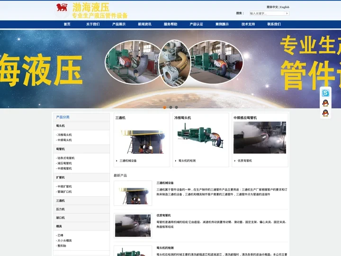The width and height of the screenshot is (341, 256).
Task: Open the 中频感应弯管机 steaming pipe image
Action: [260, 137]
